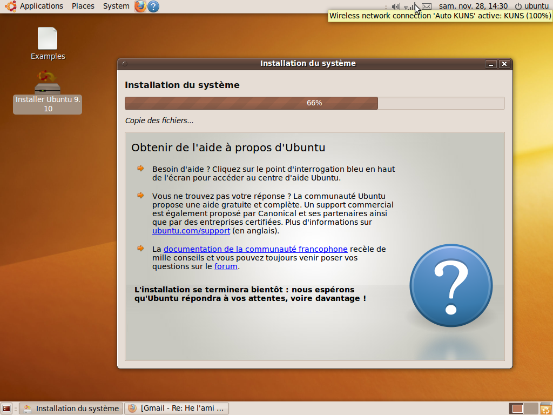The height and width of the screenshot is (415, 553).
Task: Click the Show Desktop icon in the bottom panel
Action: (6, 409)
